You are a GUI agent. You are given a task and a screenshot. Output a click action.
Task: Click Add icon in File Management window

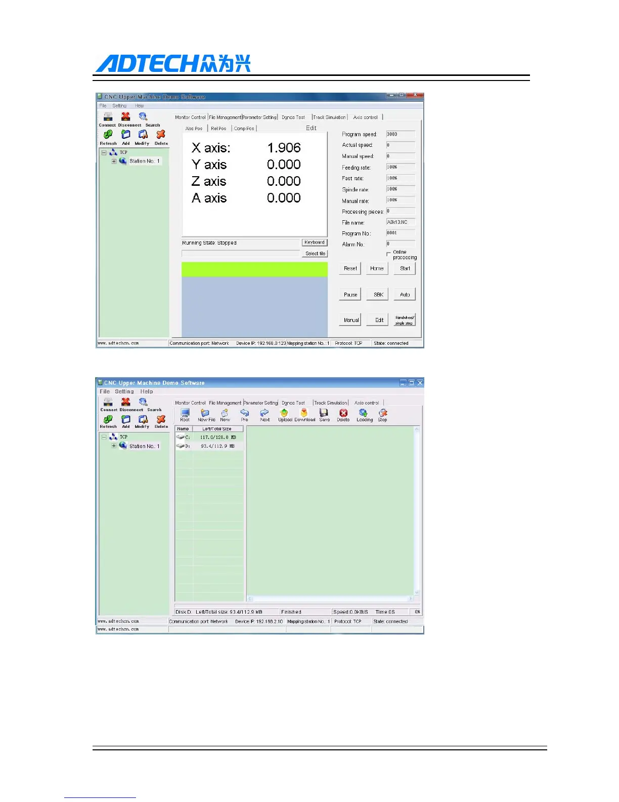[x=126, y=419]
